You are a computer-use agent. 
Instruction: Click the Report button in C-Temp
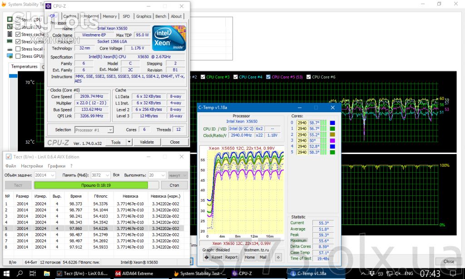click(x=231, y=257)
